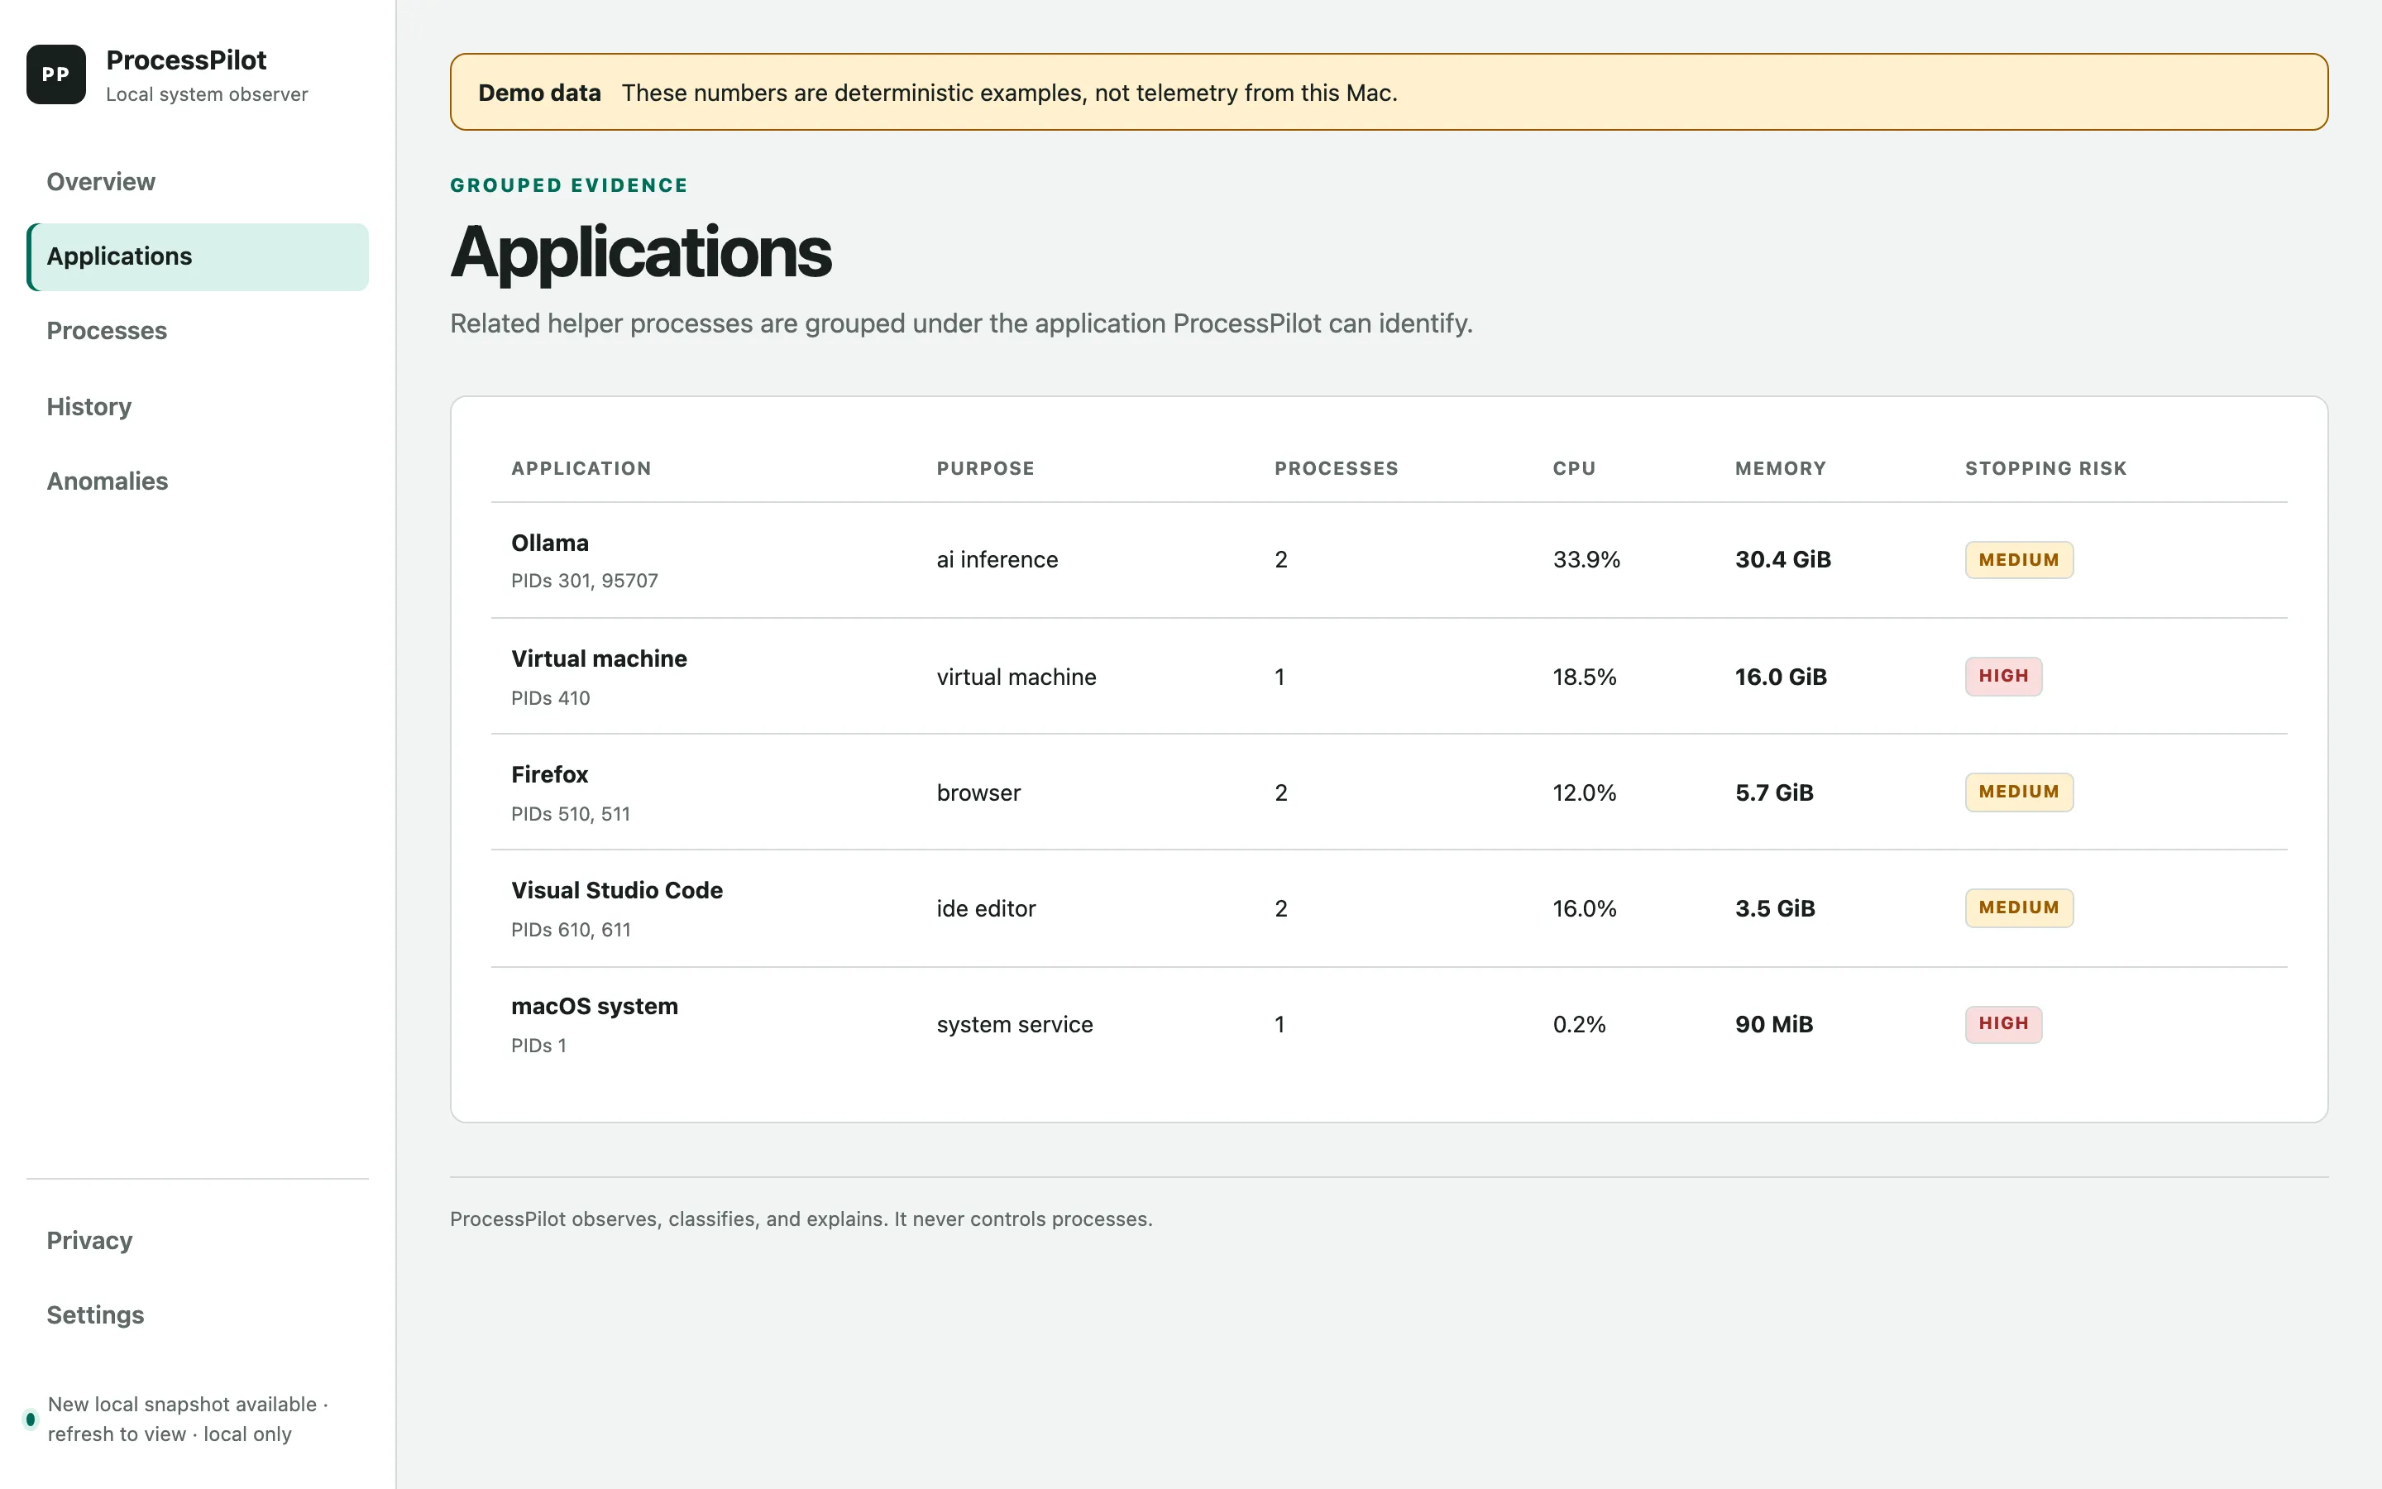Click the Memory column header
This screenshot has height=1489, width=2382.
[x=1780, y=469]
